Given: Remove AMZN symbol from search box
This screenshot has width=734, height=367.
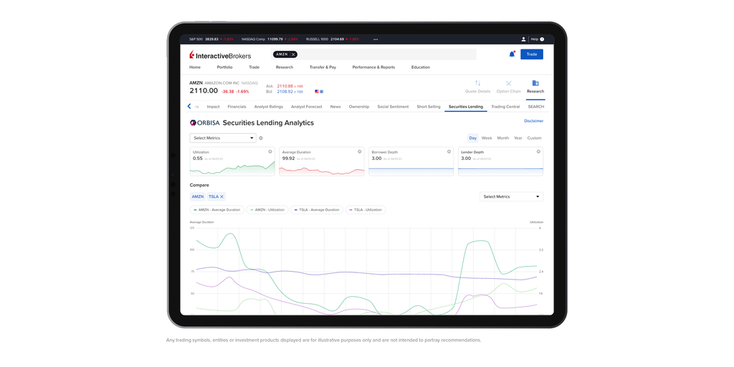Looking at the screenshot, I should 293,54.
